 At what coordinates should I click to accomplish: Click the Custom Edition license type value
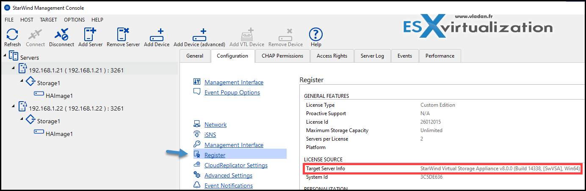(438, 105)
